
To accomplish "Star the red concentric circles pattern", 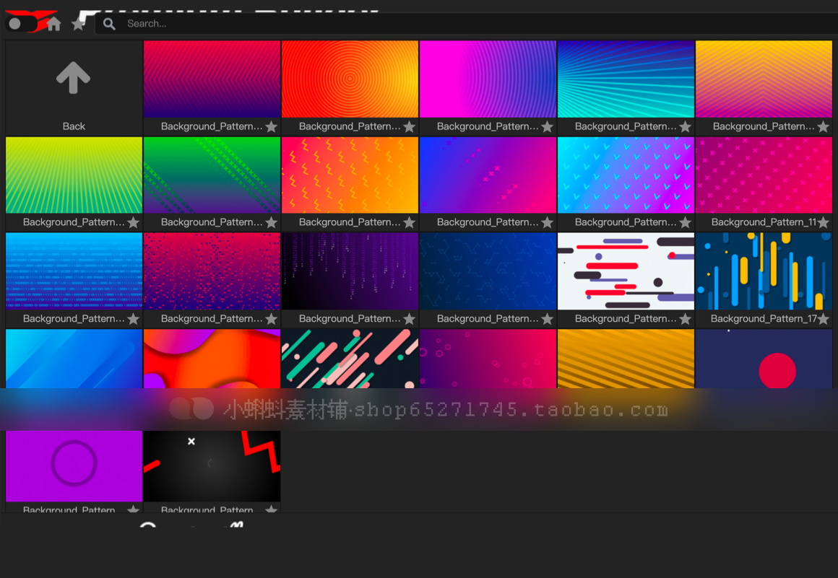I will (410, 126).
